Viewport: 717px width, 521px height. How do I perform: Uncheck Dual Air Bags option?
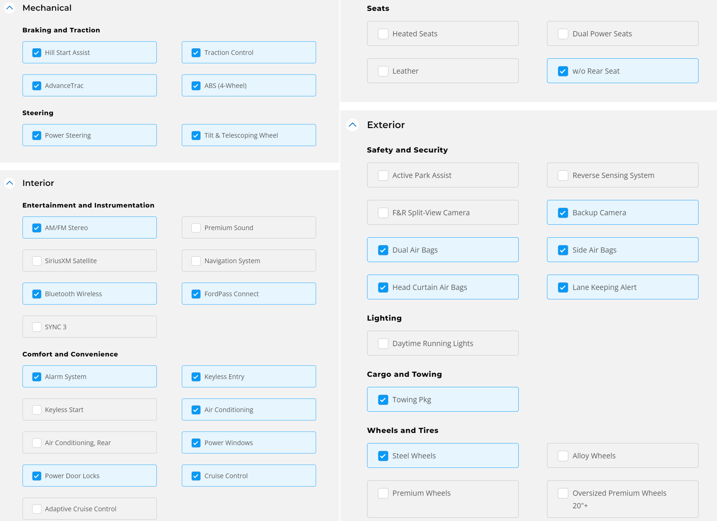383,250
